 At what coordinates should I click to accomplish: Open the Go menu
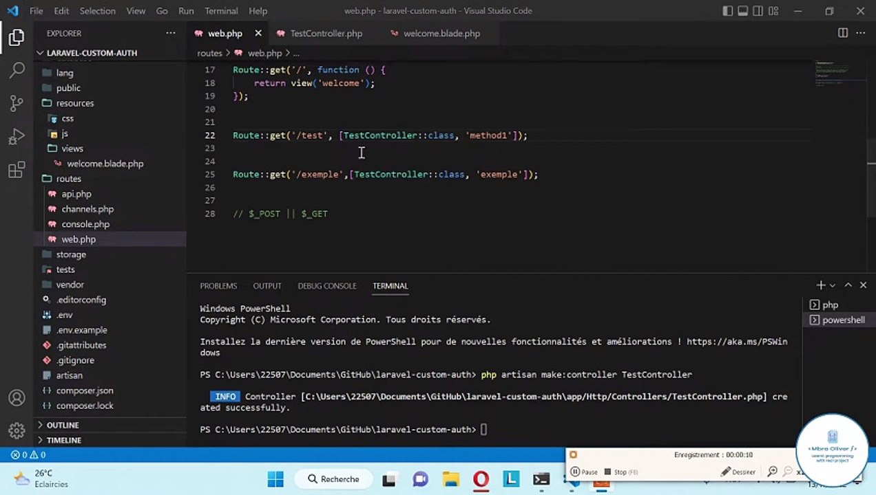162,11
